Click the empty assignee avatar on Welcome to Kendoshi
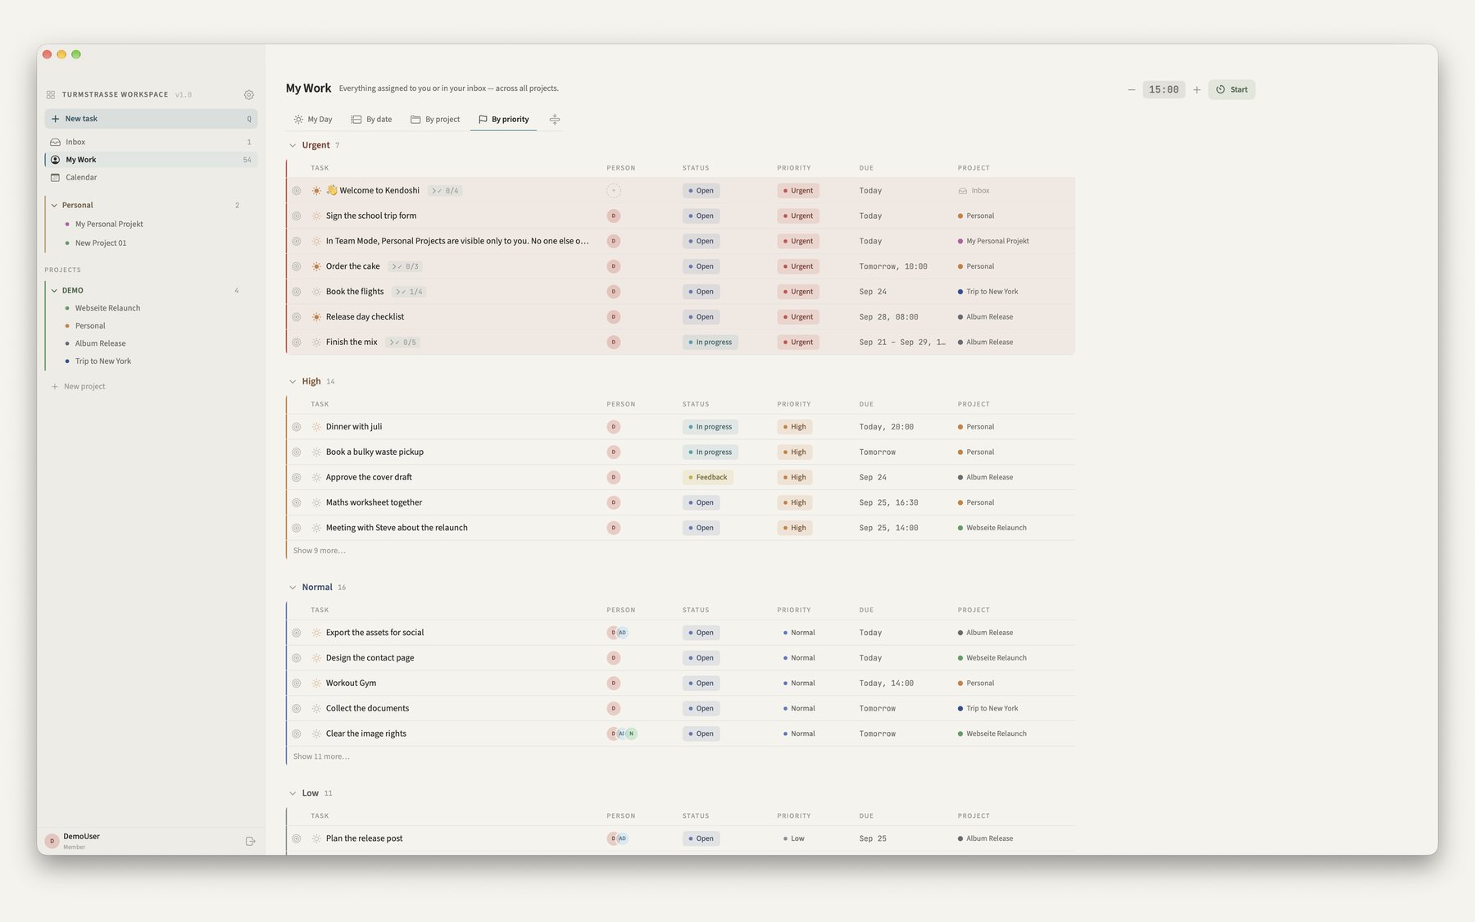Viewport: 1475px width, 922px height. pyautogui.click(x=614, y=191)
